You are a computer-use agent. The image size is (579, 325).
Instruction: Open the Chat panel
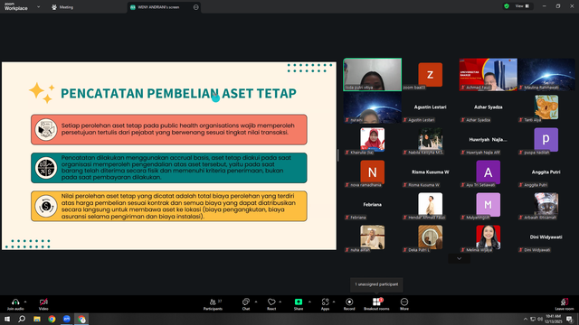(246, 304)
